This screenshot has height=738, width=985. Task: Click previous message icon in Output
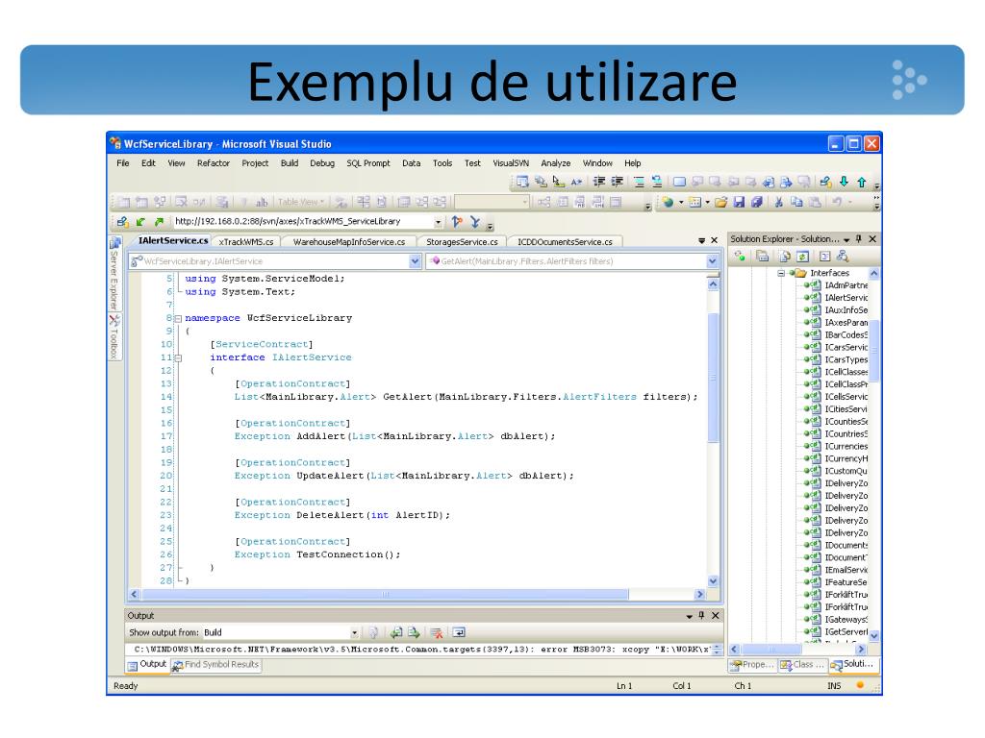pyautogui.click(x=395, y=632)
